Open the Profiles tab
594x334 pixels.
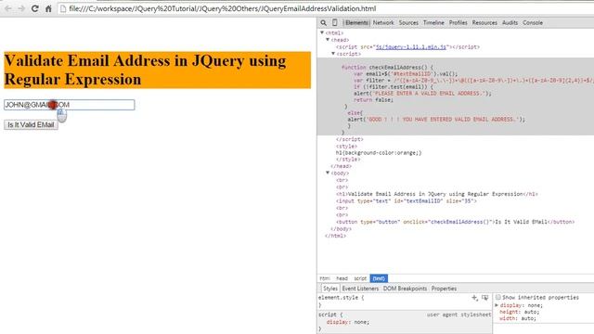[x=458, y=22]
